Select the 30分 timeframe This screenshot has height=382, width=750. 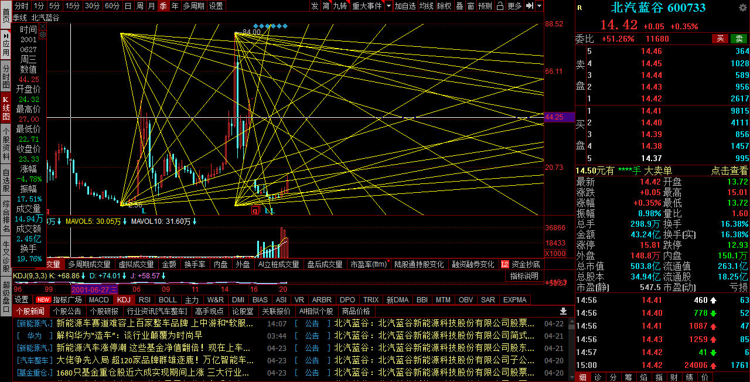pyautogui.click(x=92, y=6)
